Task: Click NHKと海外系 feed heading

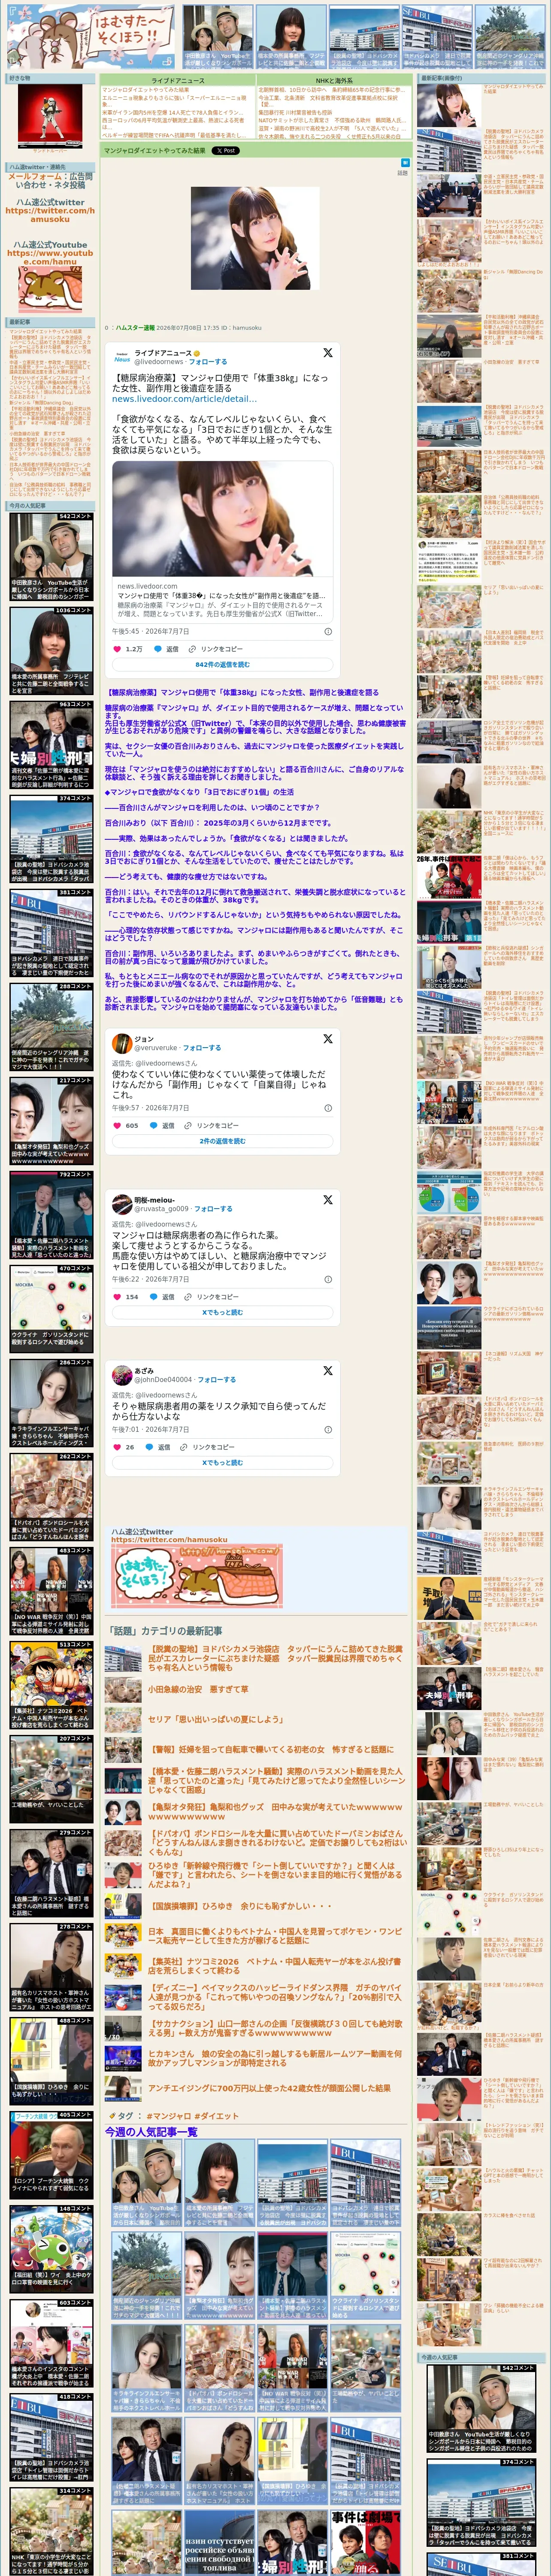Action: (x=334, y=81)
